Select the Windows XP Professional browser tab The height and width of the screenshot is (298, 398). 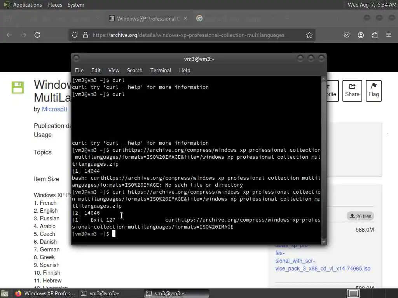[x=148, y=19]
